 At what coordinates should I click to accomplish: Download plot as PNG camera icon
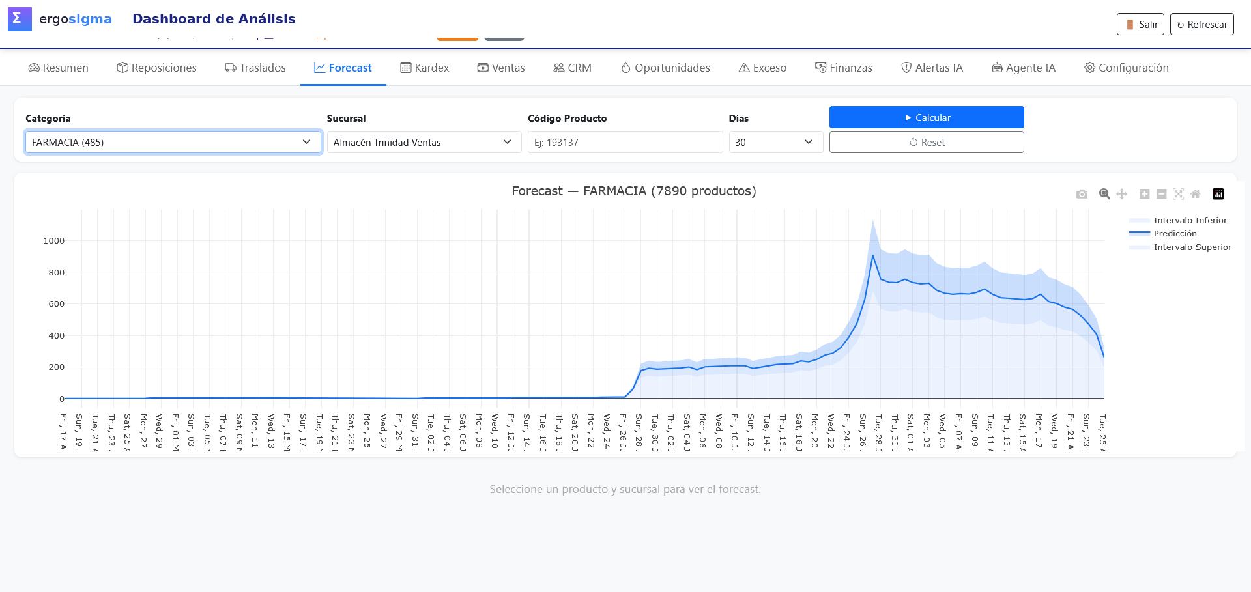coord(1082,194)
